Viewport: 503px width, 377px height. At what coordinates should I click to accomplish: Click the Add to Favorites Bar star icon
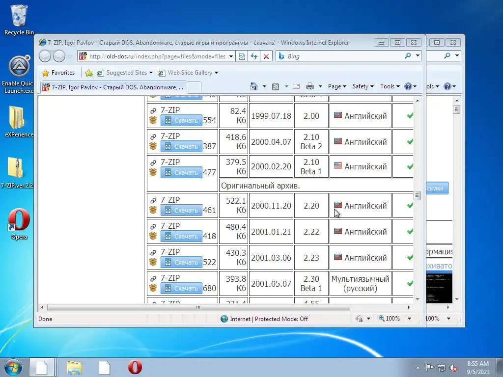(89, 73)
